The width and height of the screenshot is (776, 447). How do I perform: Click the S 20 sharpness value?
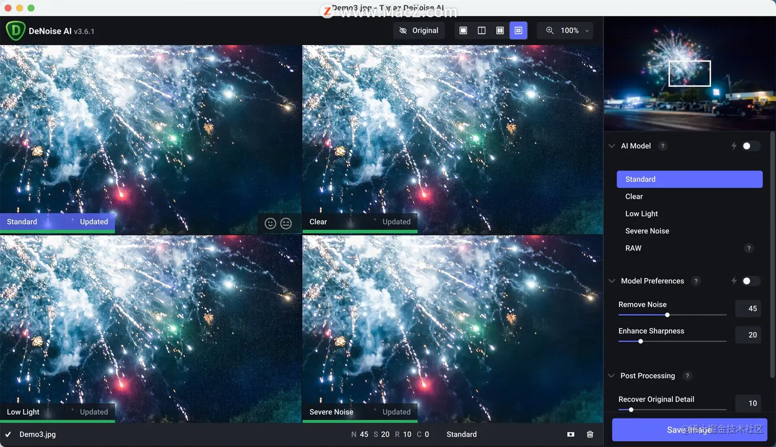[x=381, y=434]
